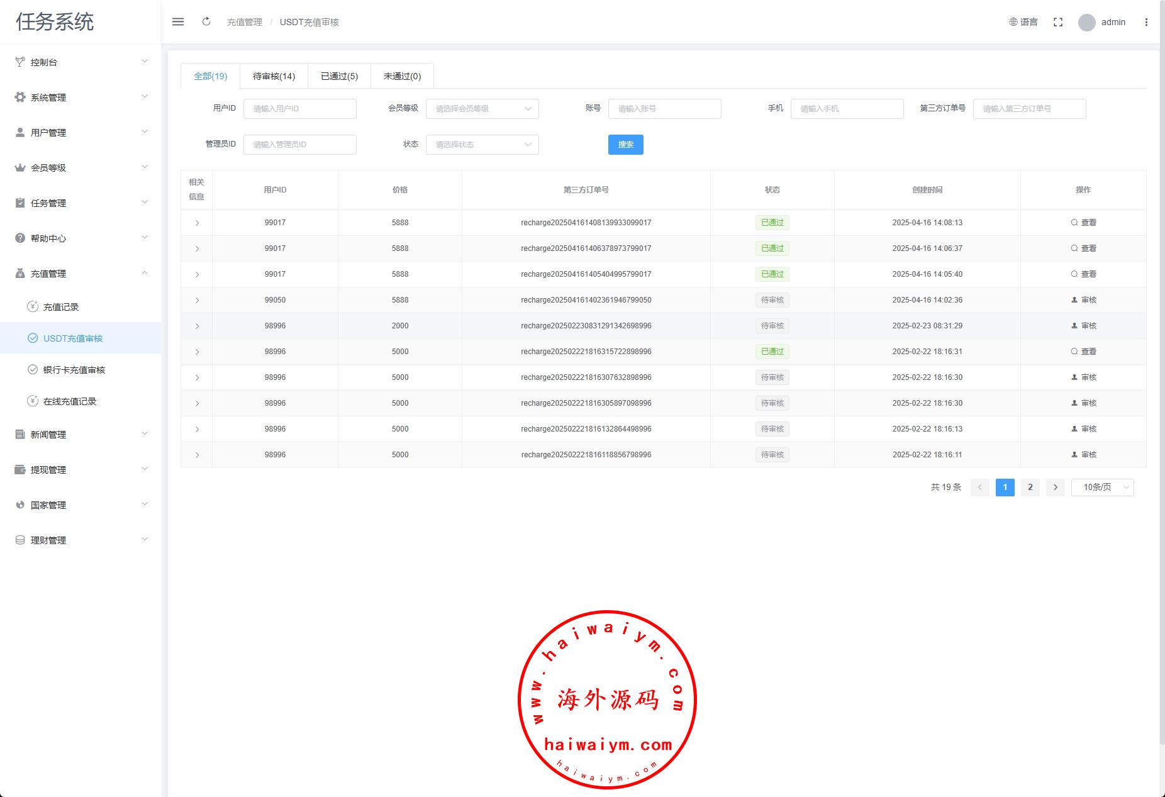1165x797 pixels.
Task: Click 审核 for user 99050 row
Action: [x=1083, y=300]
